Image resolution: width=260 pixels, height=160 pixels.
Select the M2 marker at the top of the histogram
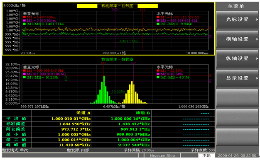[x=133, y=63]
